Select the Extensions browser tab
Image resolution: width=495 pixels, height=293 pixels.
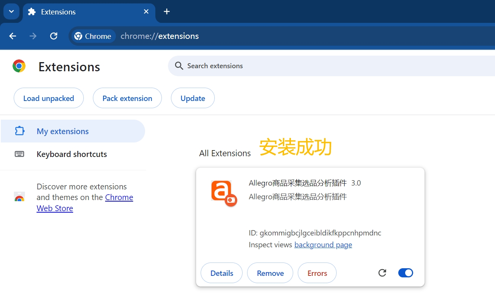(x=89, y=12)
